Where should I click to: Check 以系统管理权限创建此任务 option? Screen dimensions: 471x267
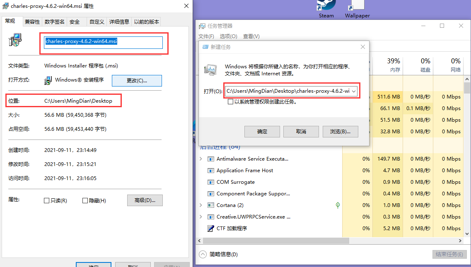point(230,102)
